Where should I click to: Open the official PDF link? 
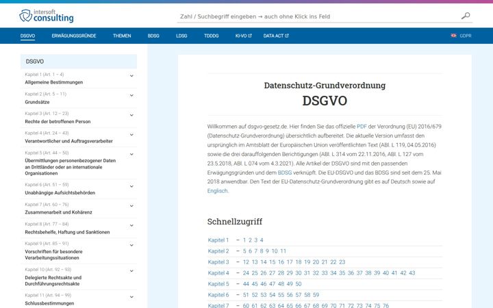click(x=362, y=127)
